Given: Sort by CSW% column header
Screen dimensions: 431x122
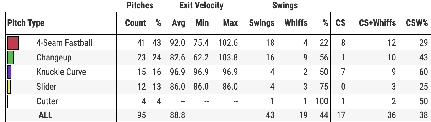Looking at the screenshot, I should pyautogui.click(x=417, y=23).
